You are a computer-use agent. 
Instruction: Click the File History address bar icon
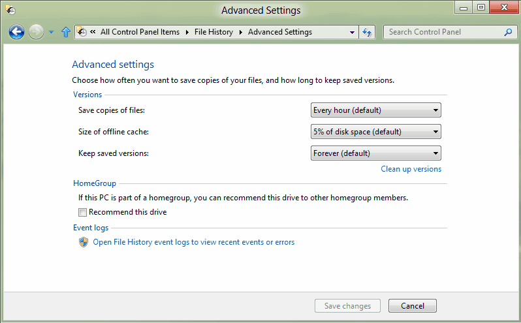coord(82,32)
